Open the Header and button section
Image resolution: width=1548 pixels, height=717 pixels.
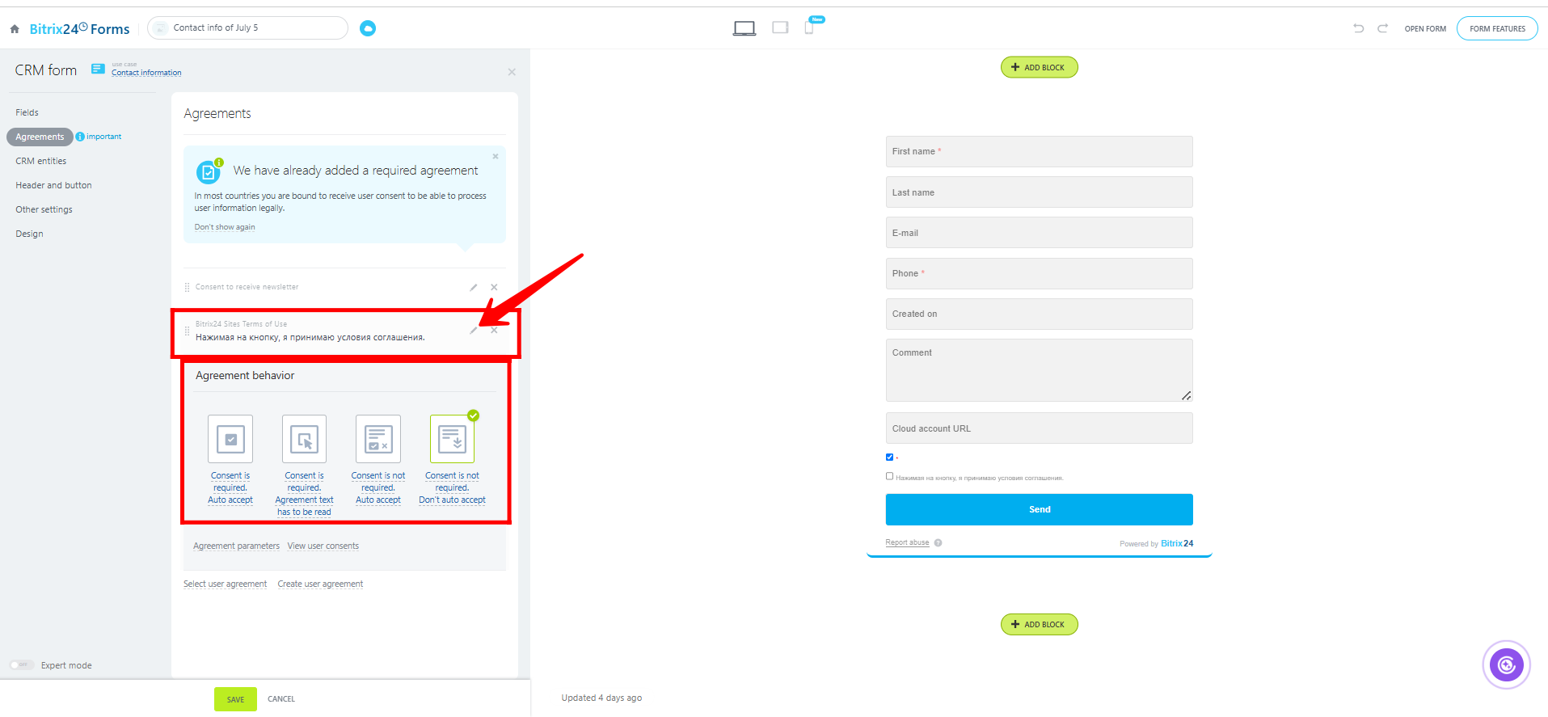[x=53, y=185]
